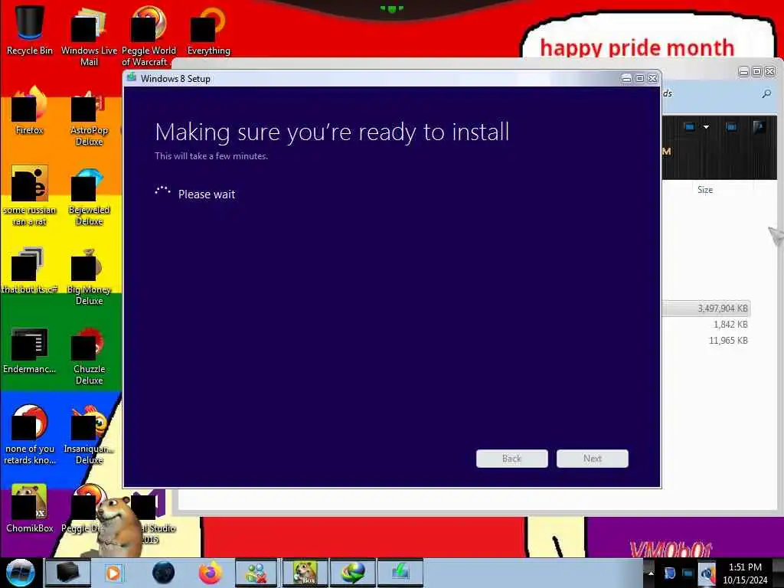Viewport: 784px width, 588px height.
Task: Select the Firefox desktop shortcut
Action: pyautogui.click(x=30, y=110)
